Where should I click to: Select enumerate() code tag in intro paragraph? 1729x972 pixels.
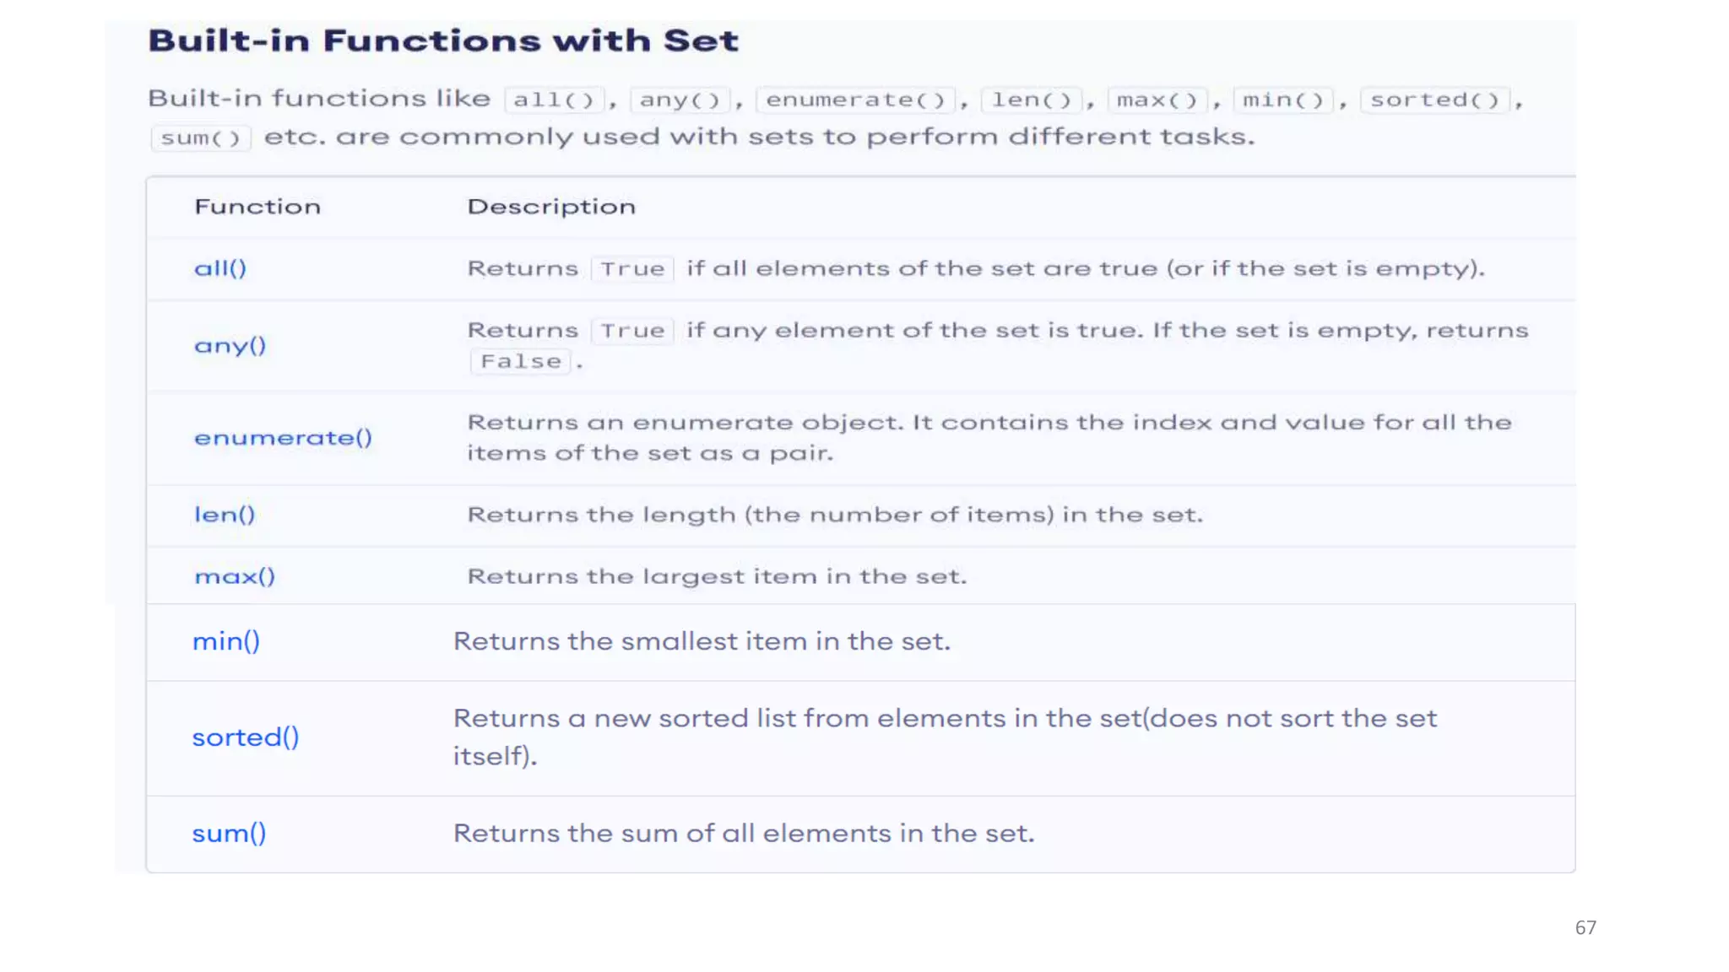pyautogui.click(x=855, y=100)
